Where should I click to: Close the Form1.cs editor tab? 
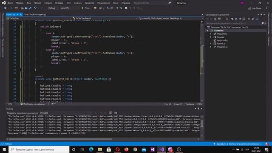coord(21,14)
